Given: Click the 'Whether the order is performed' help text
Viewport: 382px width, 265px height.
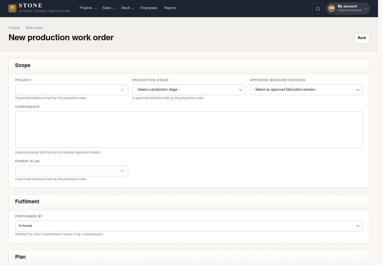Looking at the screenshot, I should pos(59,234).
